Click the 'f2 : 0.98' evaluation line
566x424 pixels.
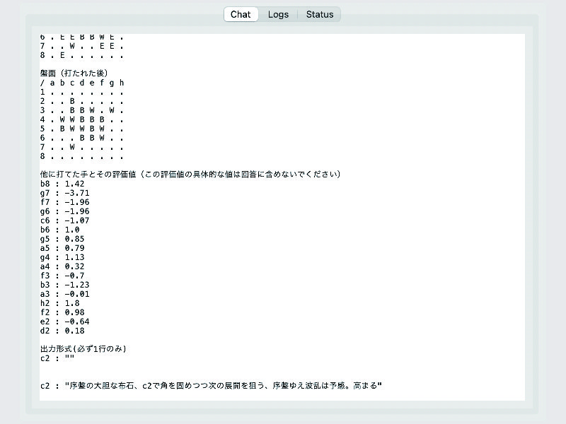pos(62,312)
